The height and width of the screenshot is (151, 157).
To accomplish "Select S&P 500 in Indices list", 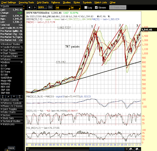I will (5, 93).
